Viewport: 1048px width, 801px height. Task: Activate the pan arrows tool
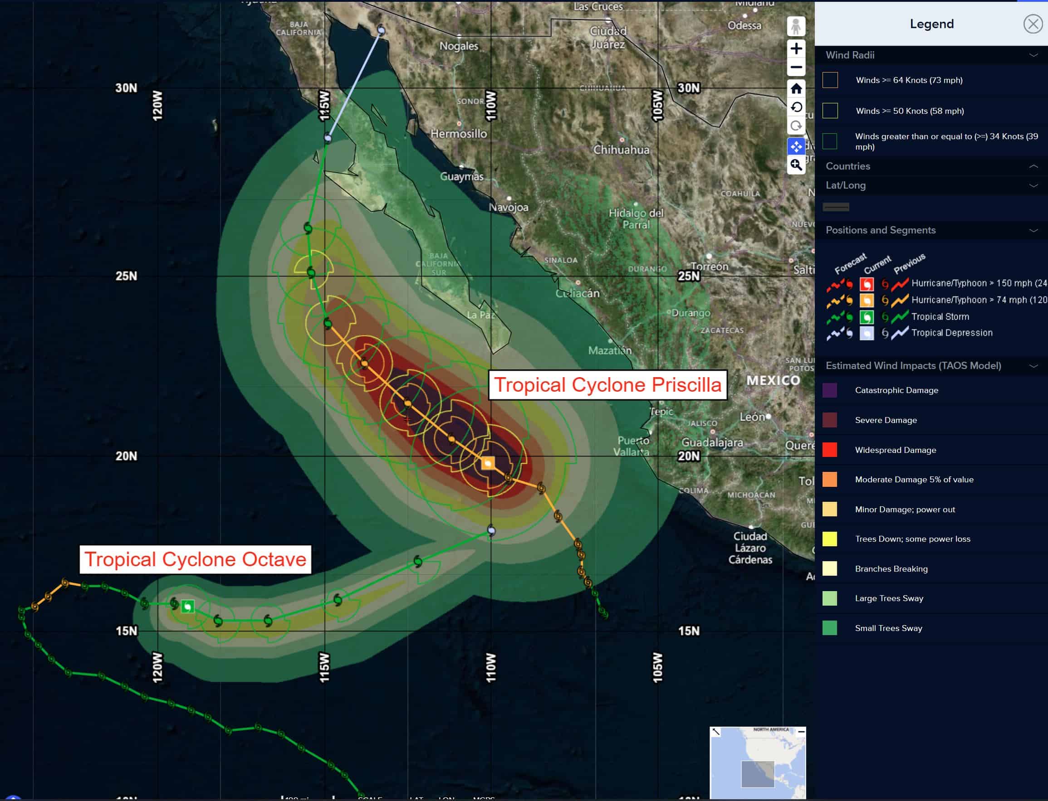pos(796,146)
